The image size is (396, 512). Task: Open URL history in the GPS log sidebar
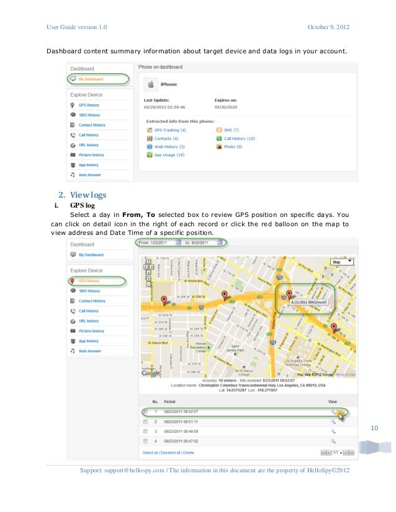pyautogui.click(x=89, y=321)
